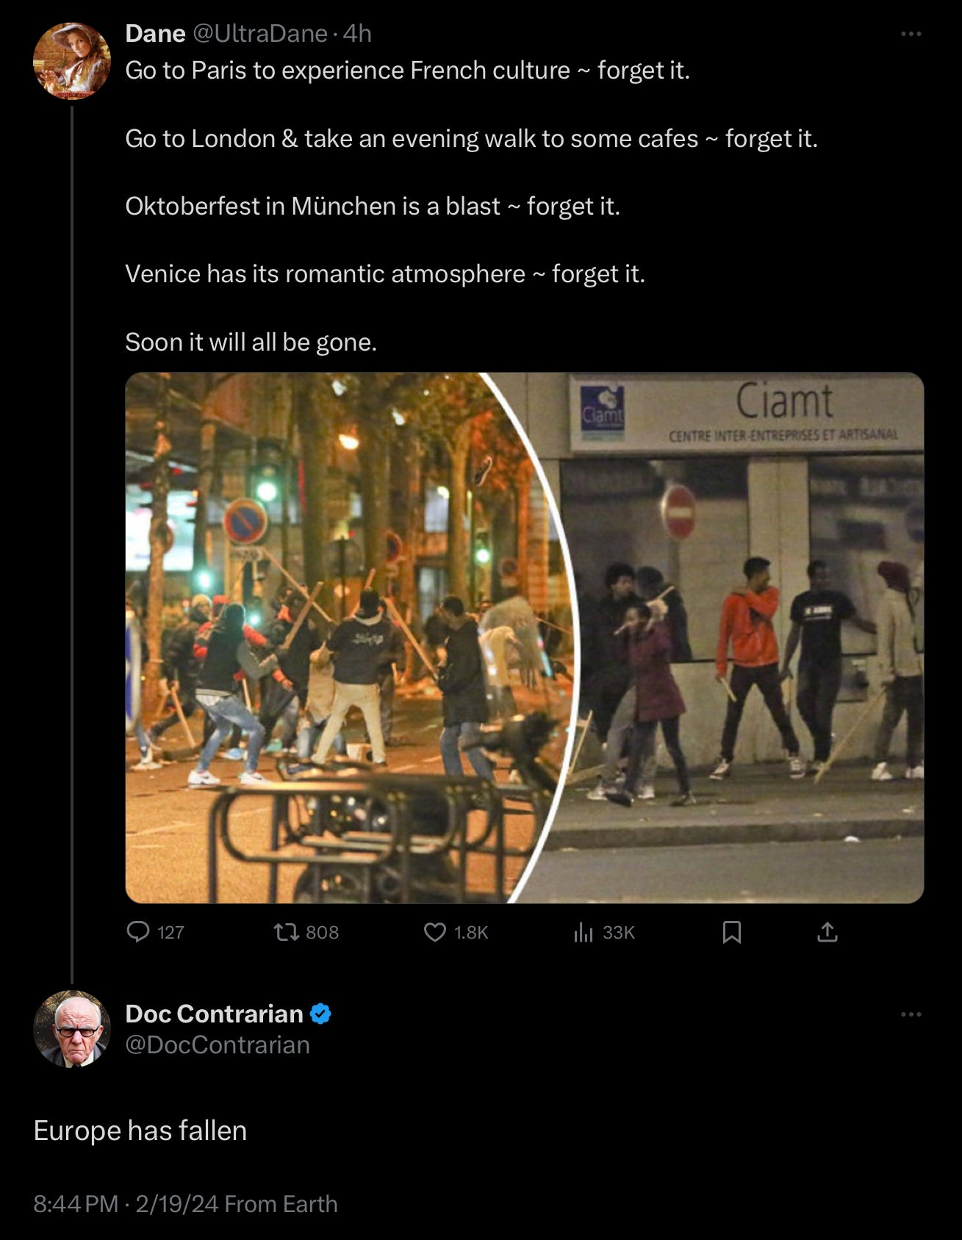Image resolution: width=962 pixels, height=1240 pixels.
Task: Visit the @DocContrarian handle
Action: [x=218, y=1044]
